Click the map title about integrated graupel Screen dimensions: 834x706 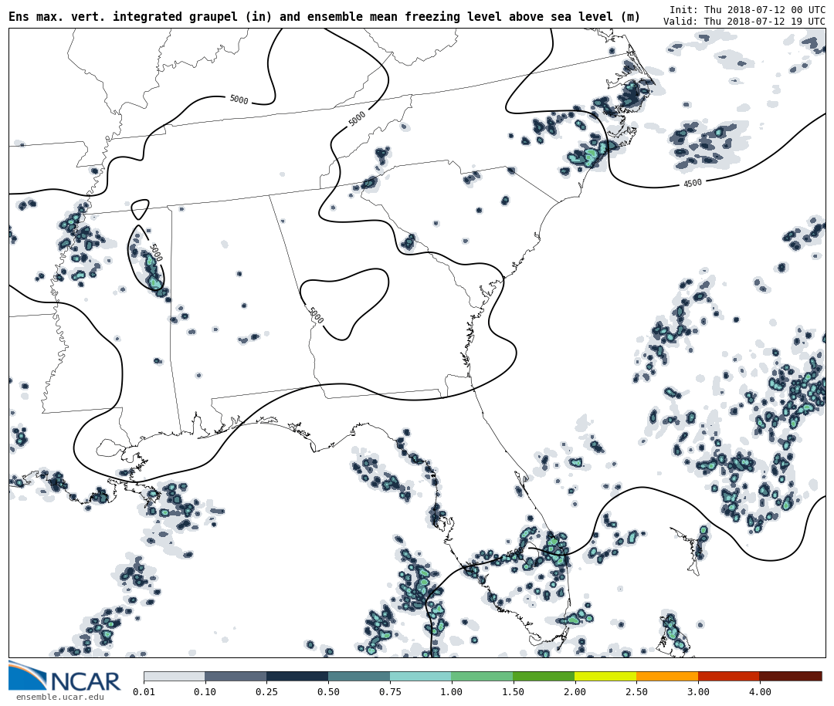pyautogui.click(x=324, y=17)
